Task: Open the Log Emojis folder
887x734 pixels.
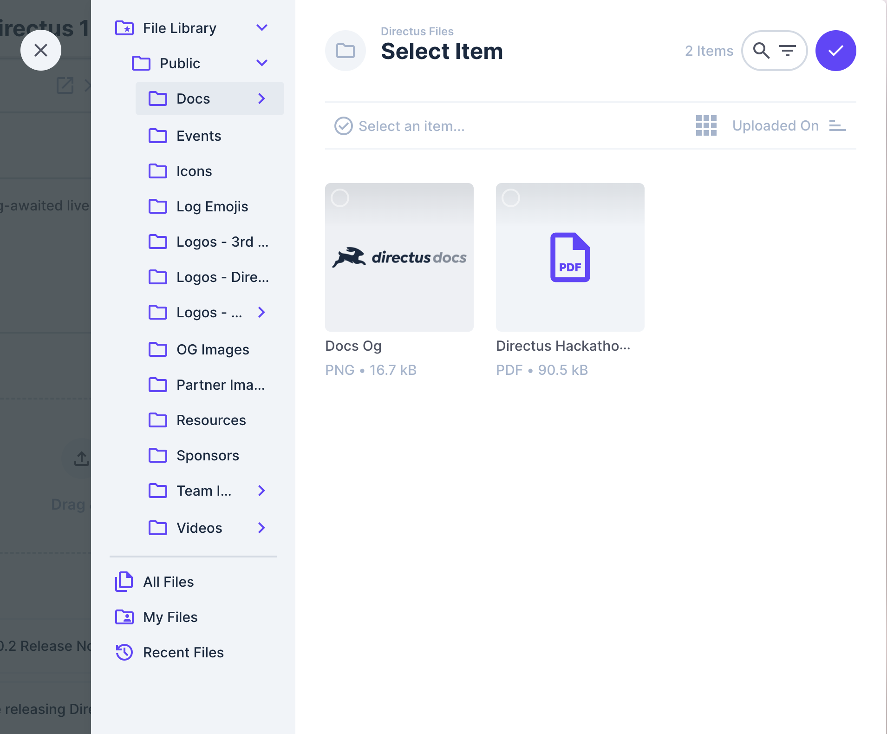Action: tap(212, 206)
